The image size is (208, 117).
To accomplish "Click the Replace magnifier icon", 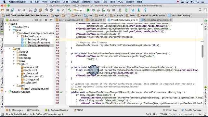I will point(52,10).
